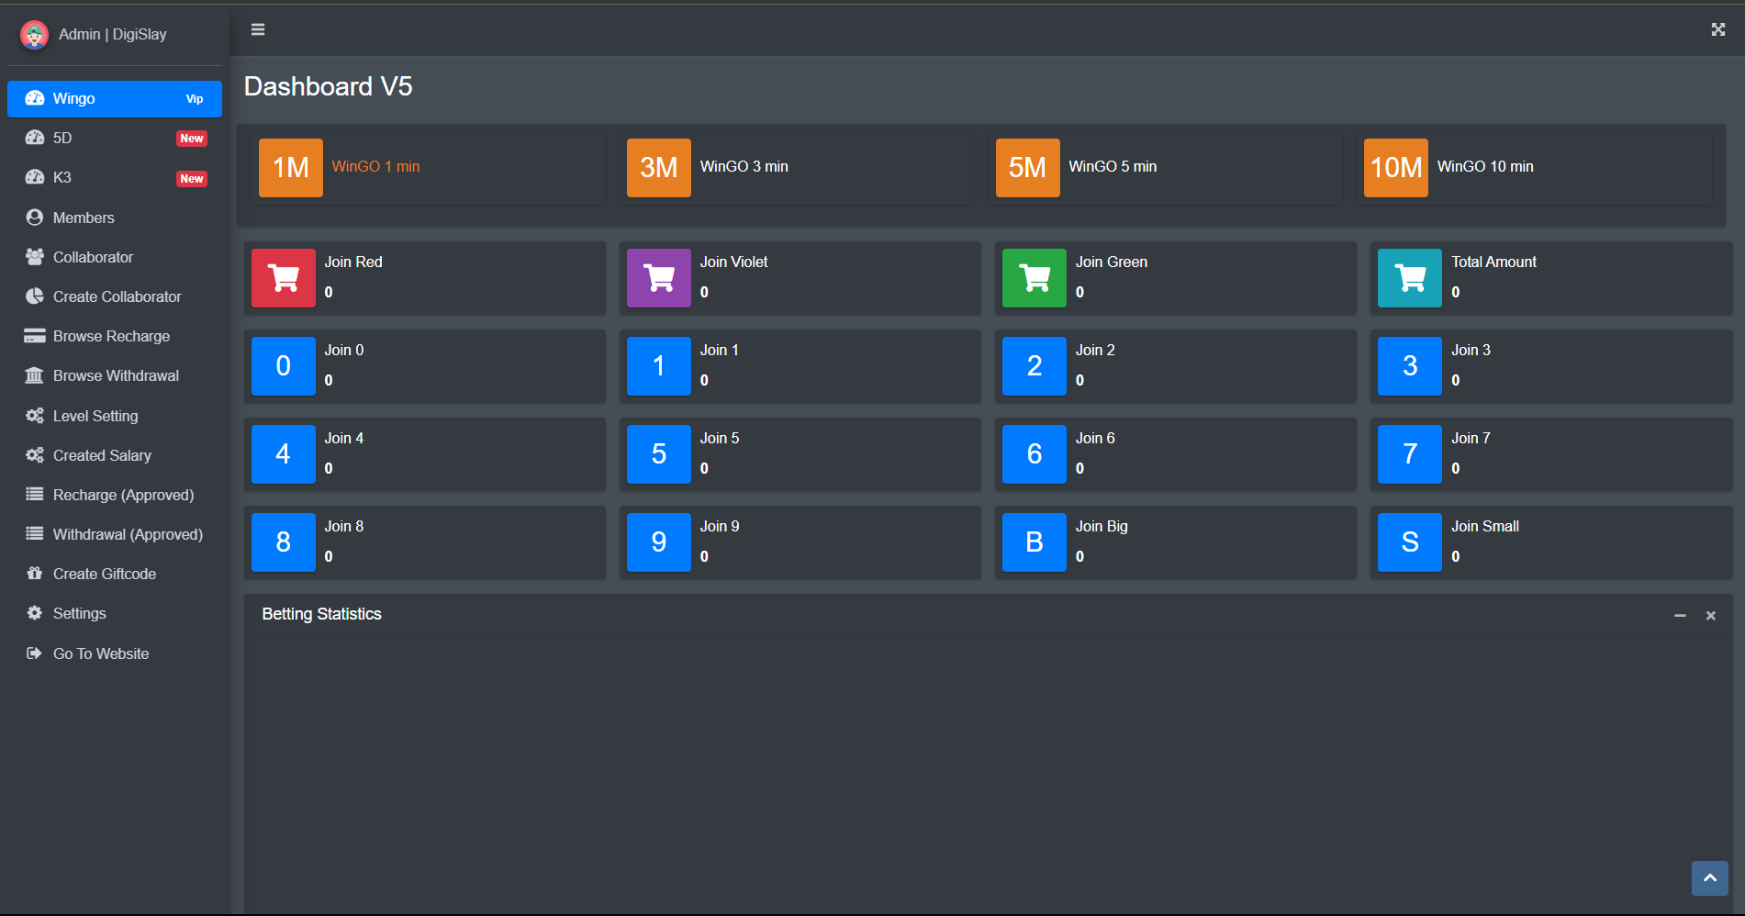Open Create Giftcode in sidebar
The width and height of the screenshot is (1745, 916).
point(105,574)
